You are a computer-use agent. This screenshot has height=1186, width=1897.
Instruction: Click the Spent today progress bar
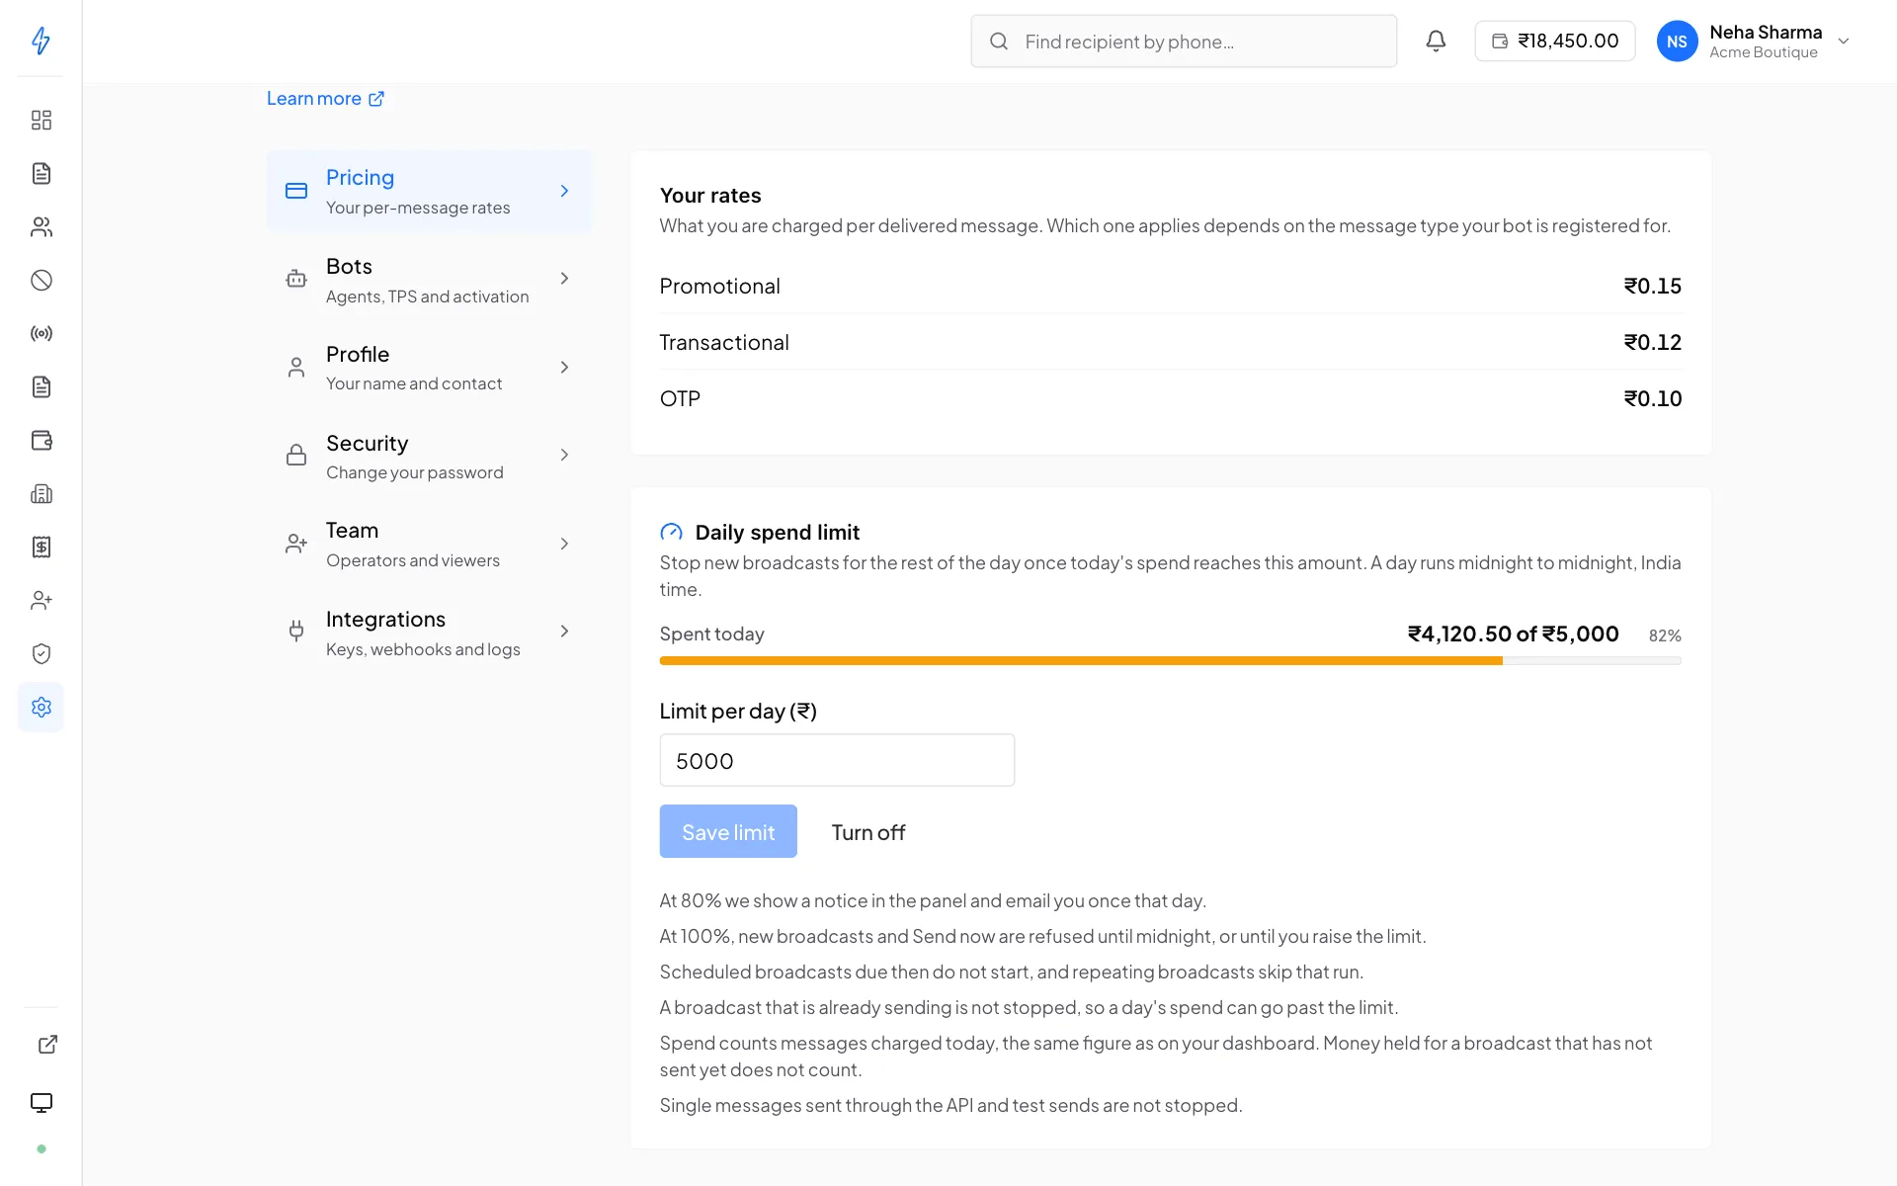click(x=1170, y=661)
